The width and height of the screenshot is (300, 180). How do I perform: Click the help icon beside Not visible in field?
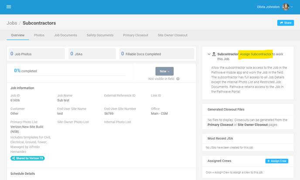click(x=178, y=79)
